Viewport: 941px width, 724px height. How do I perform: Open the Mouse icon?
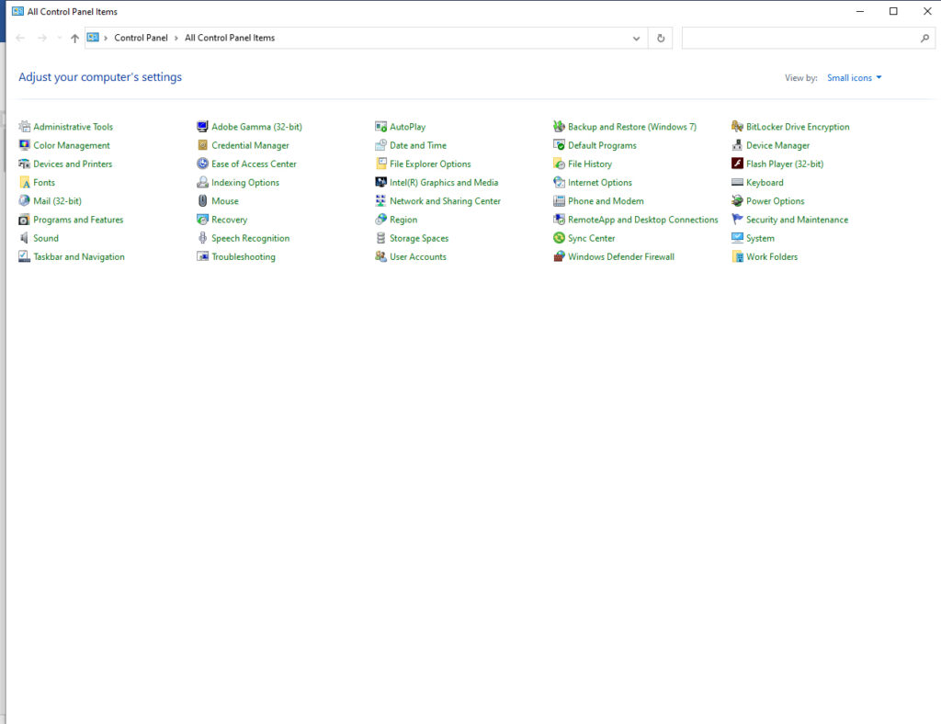pyautogui.click(x=202, y=201)
